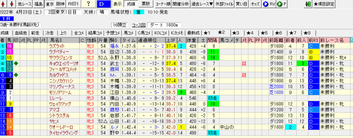Select the C馬コメ tab
The image size is (353, 138).
(x=144, y=33)
